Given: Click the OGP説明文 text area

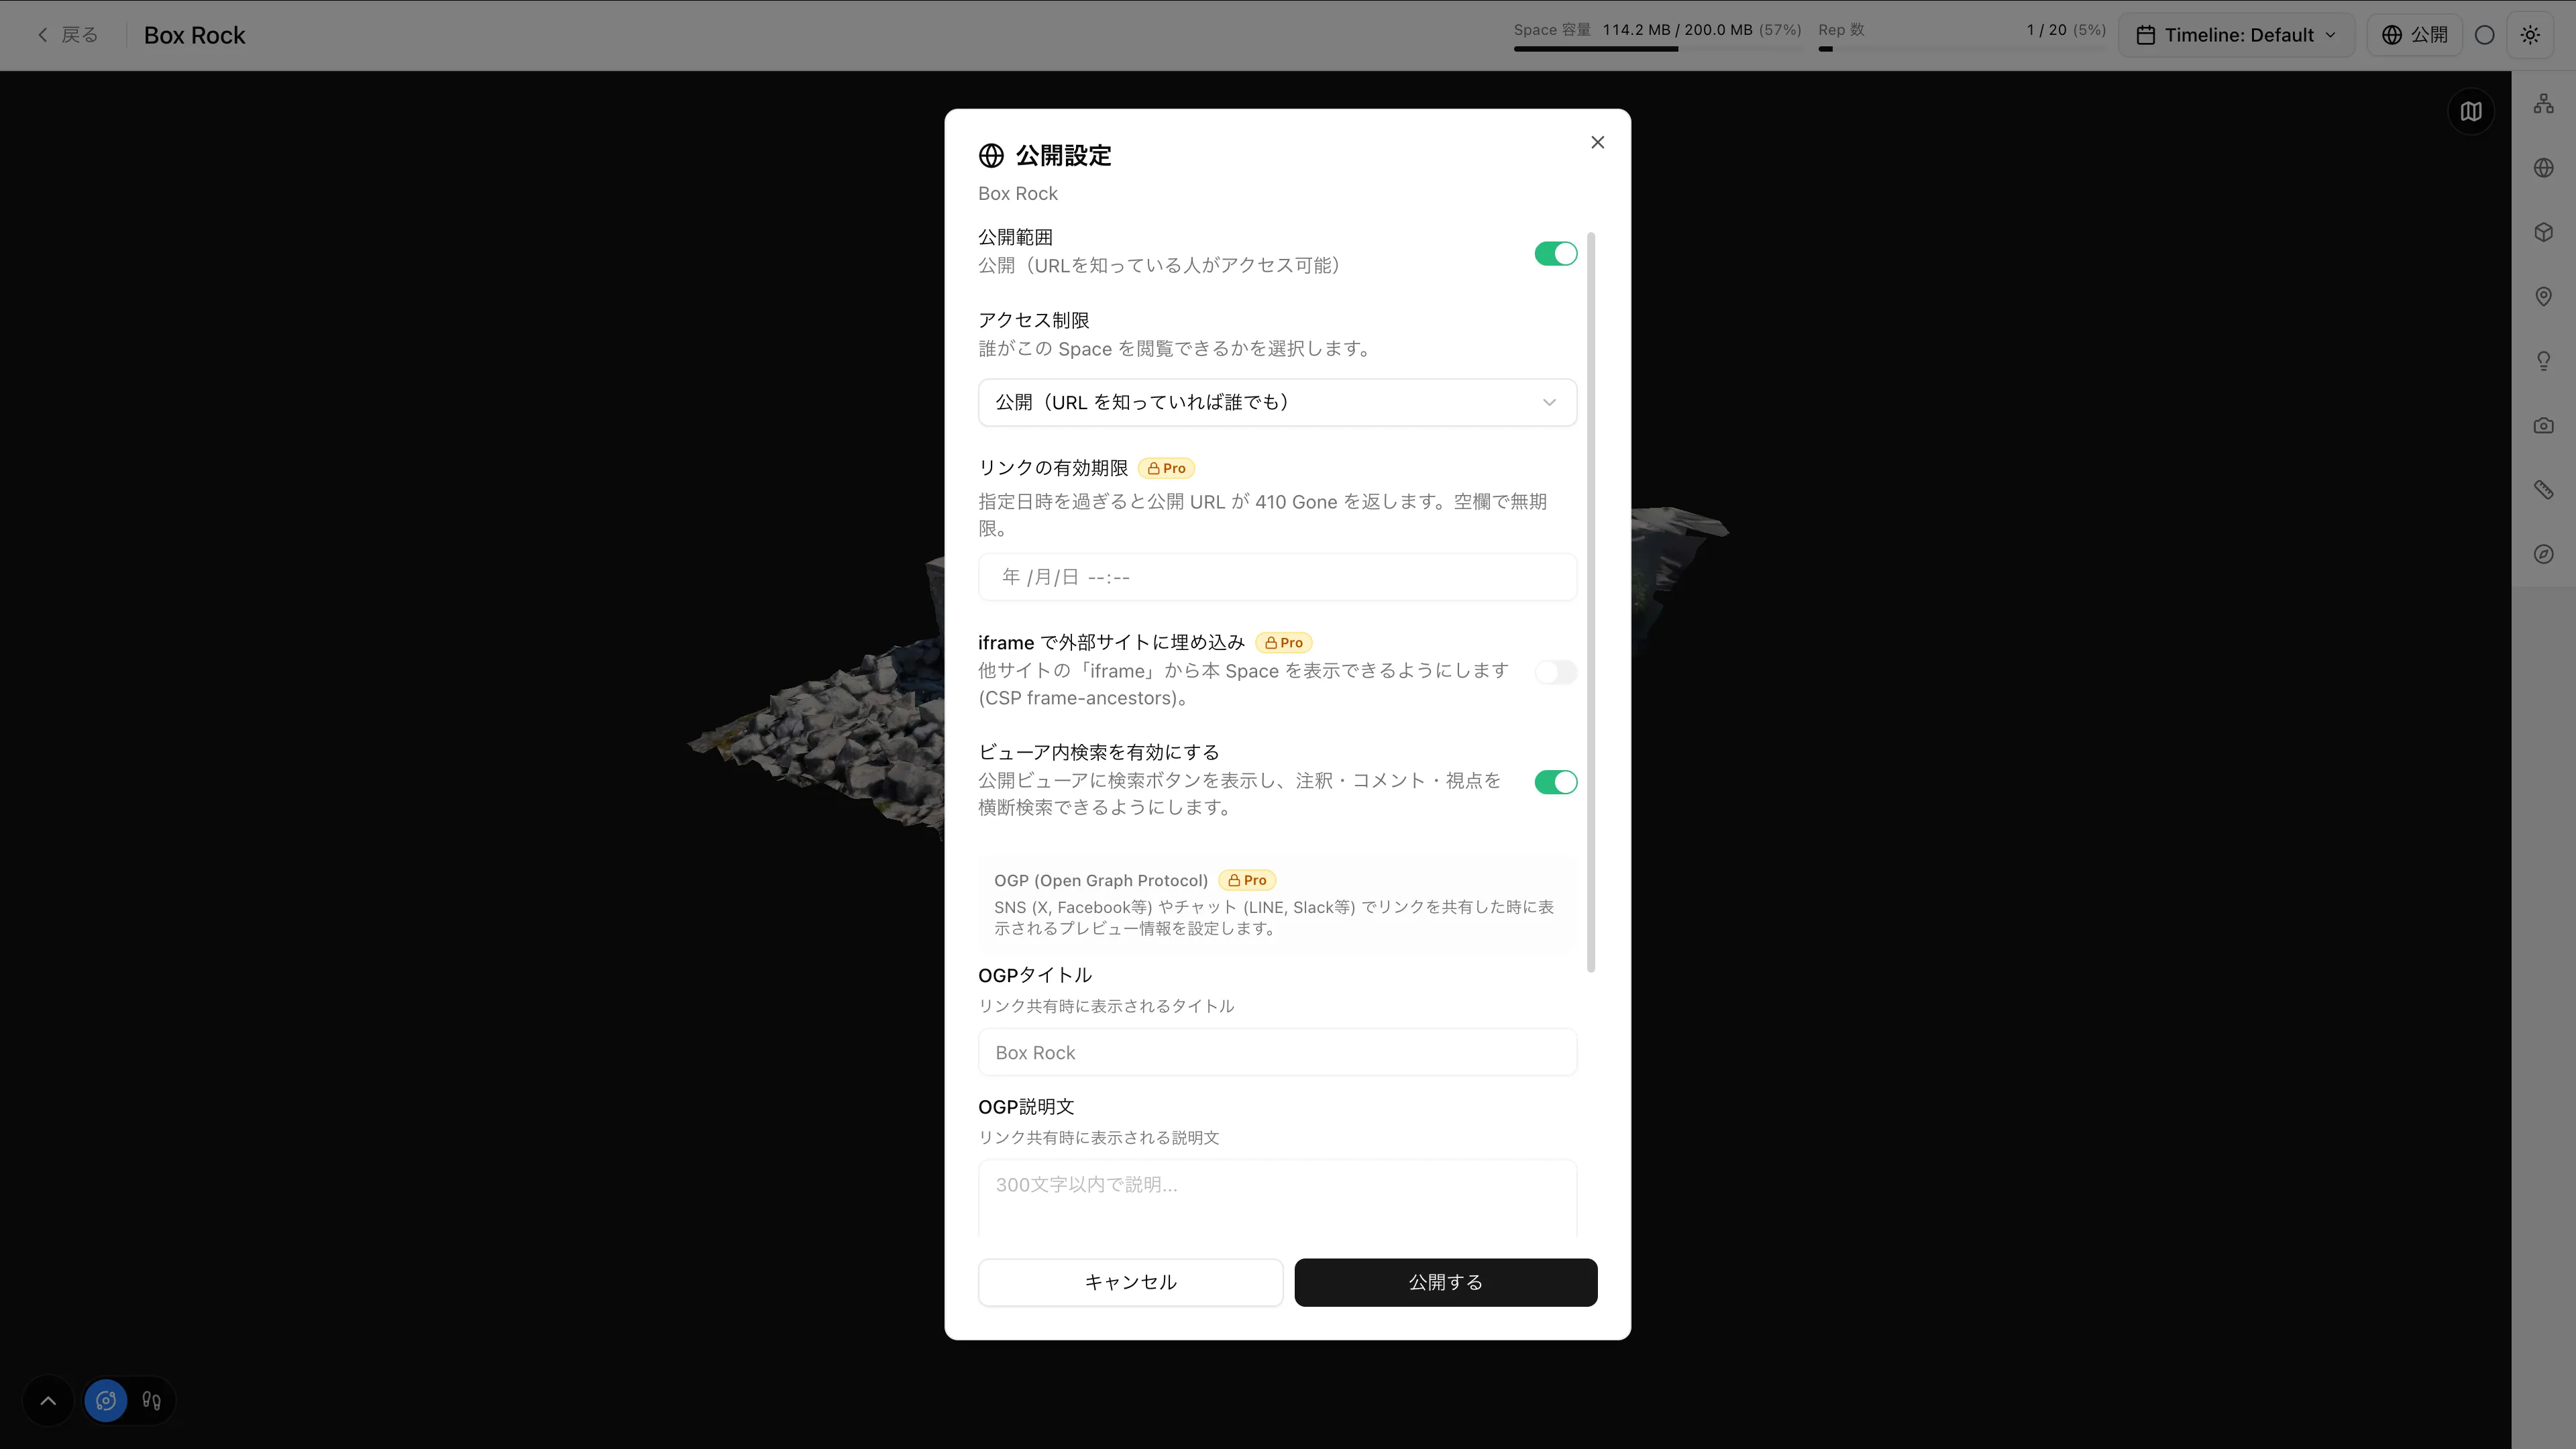Looking at the screenshot, I should pyautogui.click(x=1277, y=1198).
